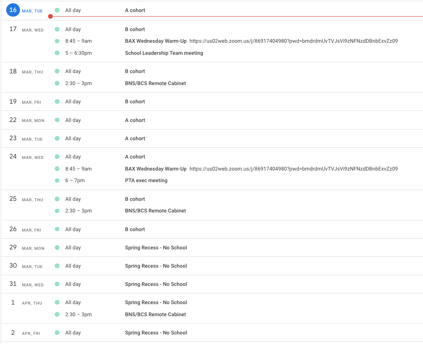Open the B cohort event on March 25
The image size is (423, 344).
click(135, 199)
